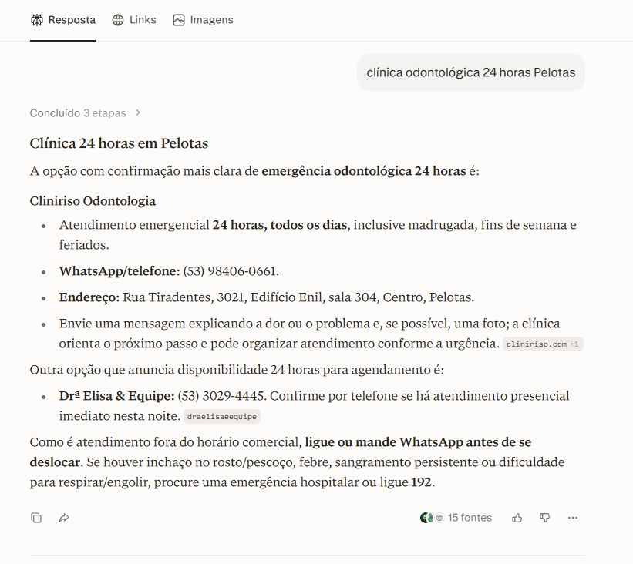Open the cliniriso.com citation chip
This screenshot has height=564, width=633.
click(x=543, y=344)
